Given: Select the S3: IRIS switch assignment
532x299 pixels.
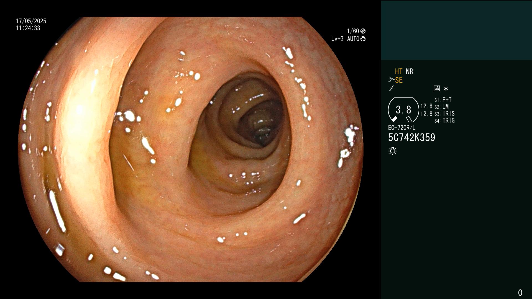Looking at the screenshot, I should point(444,114).
